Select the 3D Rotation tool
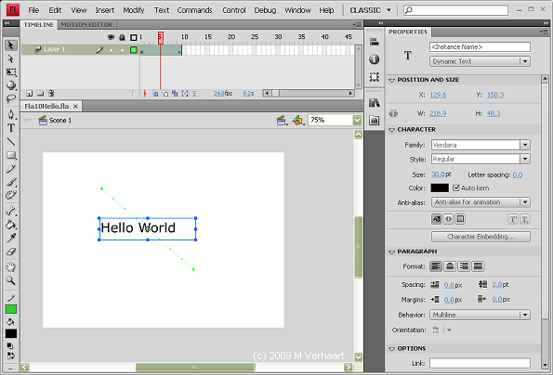This screenshot has width=553, height=375. [11, 85]
